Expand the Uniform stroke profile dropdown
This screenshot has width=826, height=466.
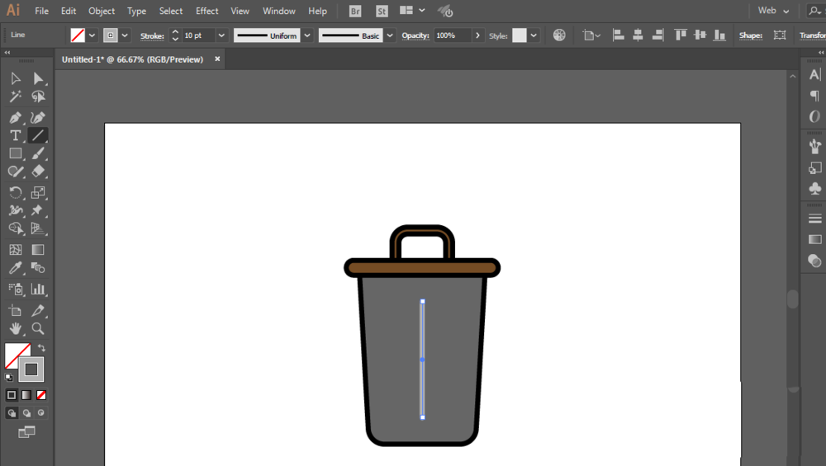point(307,35)
